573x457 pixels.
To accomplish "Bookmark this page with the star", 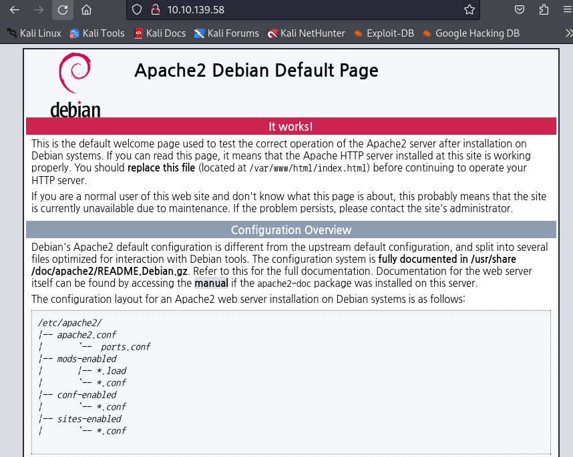I will pyautogui.click(x=469, y=10).
